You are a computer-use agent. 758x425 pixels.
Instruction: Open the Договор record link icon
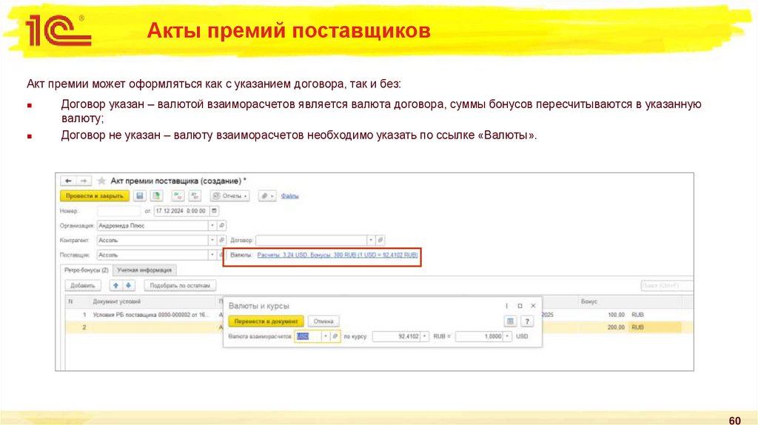tap(380, 240)
